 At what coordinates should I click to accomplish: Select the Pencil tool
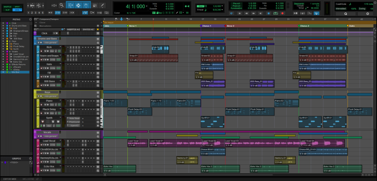(102, 6)
